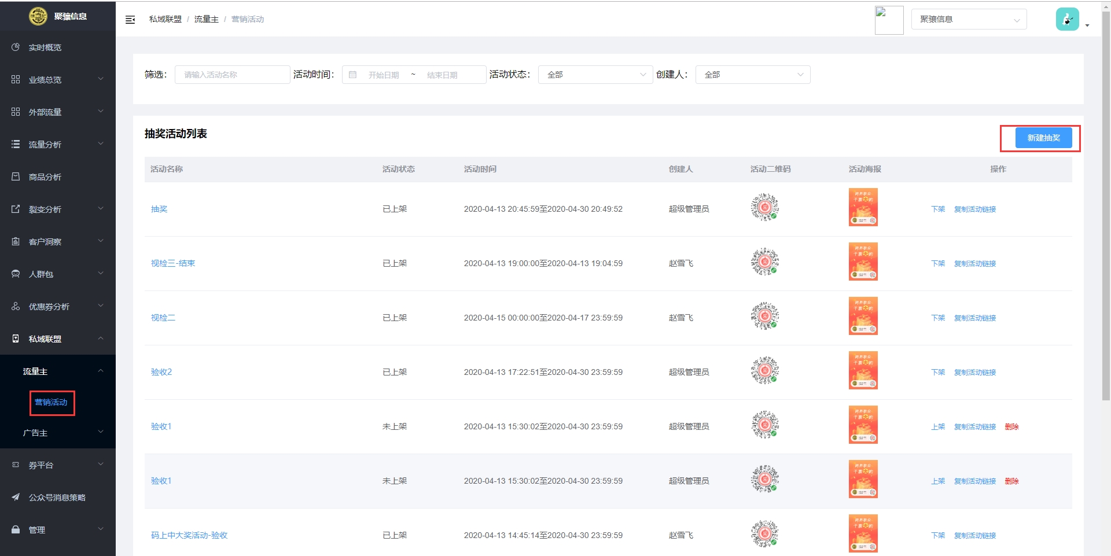Open the poster thumbnail for 视检三-结束

click(x=863, y=262)
